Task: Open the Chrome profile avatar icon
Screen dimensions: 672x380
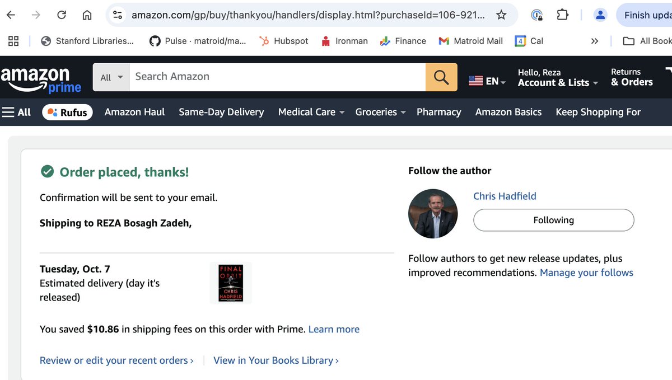Action: pyautogui.click(x=600, y=15)
